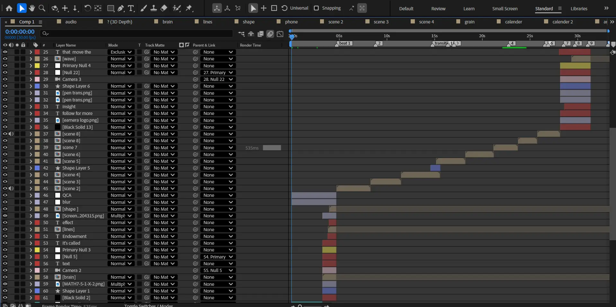616x307 pixels.
Task: Click the yellow label of Primary Null 4
Action: pos(37,66)
